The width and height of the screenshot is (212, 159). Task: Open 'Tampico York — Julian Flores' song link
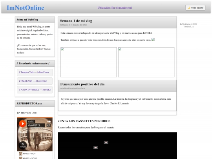coord(35,72)
